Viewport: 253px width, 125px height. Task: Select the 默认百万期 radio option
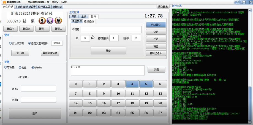[x=10, y=43]
